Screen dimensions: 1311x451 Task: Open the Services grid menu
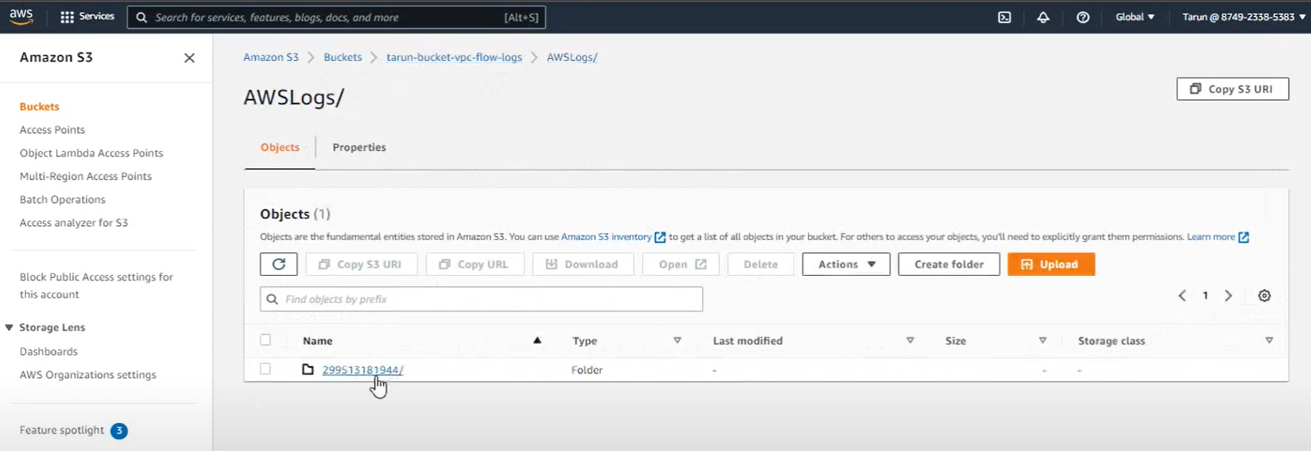coord(87,17)
